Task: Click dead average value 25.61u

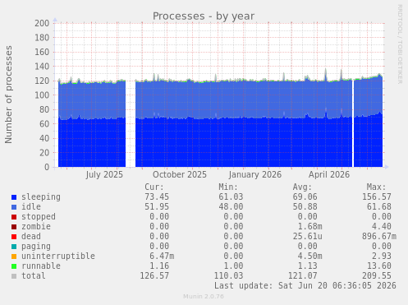Action: [x=307, y=236]
